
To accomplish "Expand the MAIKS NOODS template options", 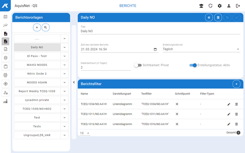I will 65,65.
